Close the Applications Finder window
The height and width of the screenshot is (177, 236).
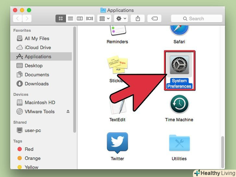coord(15,10)
